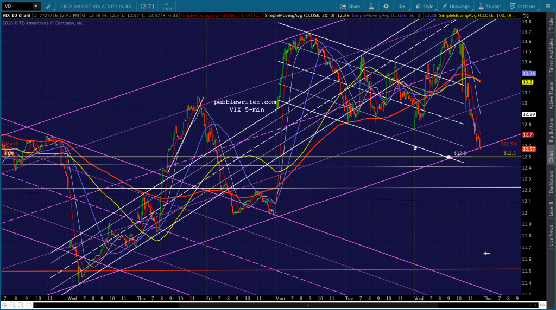Click the blue SimpleMovingAvg (CLOSE, 50, 0) label
This screenshot has width=556, height=310.
pyautogui.click(x=387, y=16)
